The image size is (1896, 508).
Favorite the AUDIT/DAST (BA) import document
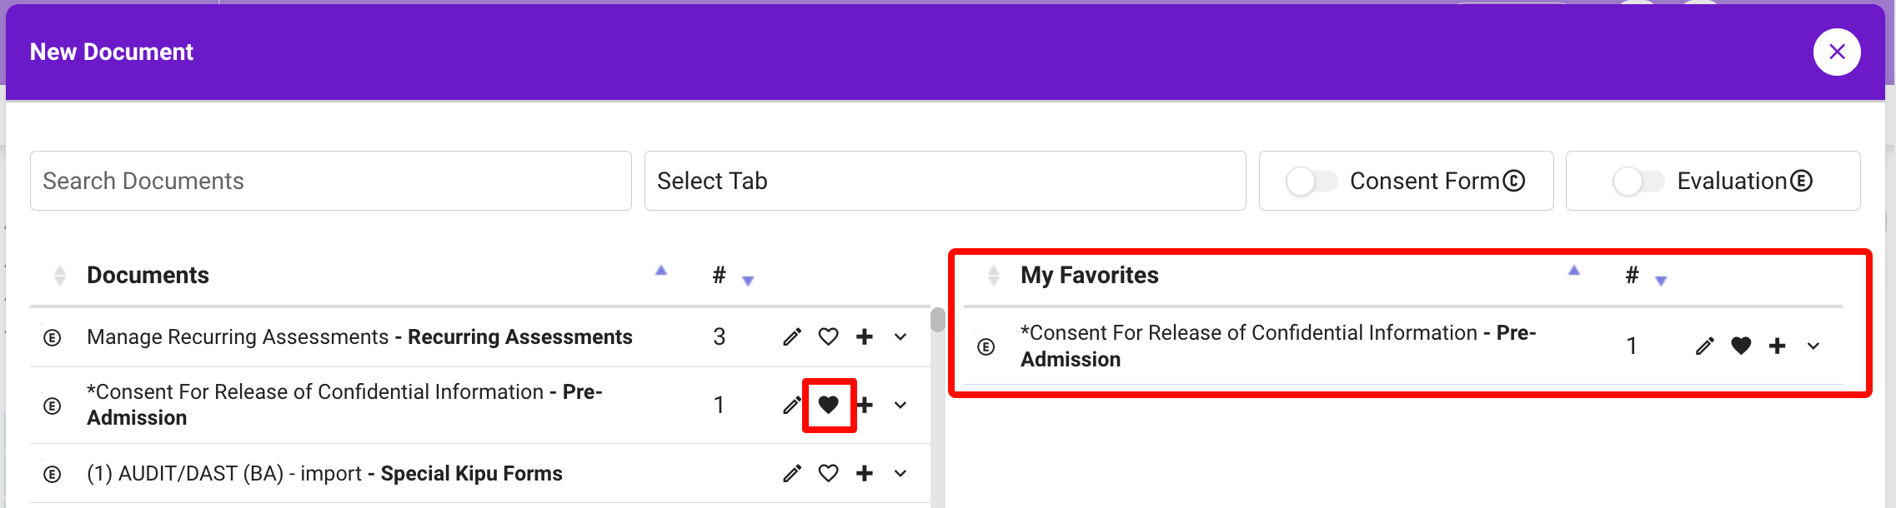pyautogui.click(x=828, y=473)
